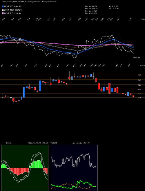The image size is (145, 191).
Task: Click the 'Pre H: 461.70' high value
Action: pyautogui.click(x=91, y=9)
